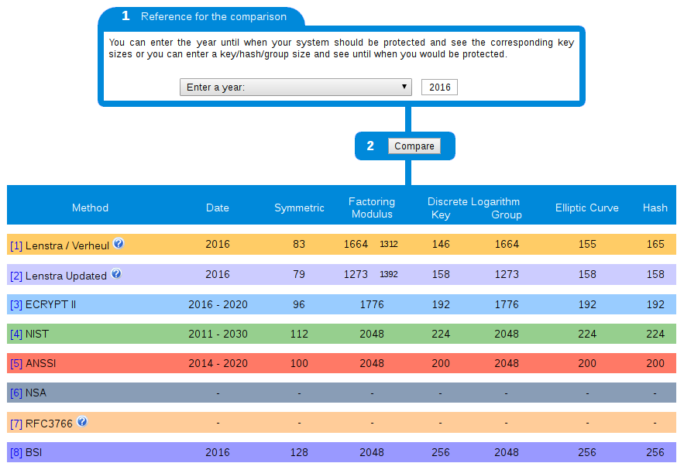Select the 'NIST' method name
Image resolution: width=684 pixels, height=470 pixels.
(x=37, y=334)
